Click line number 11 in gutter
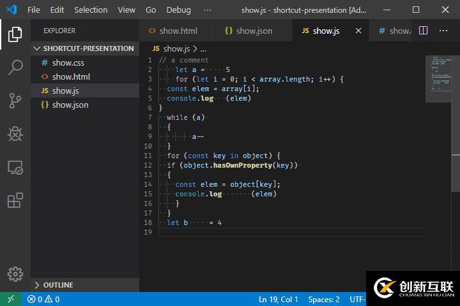460x306 pixels. coord(148,156)
